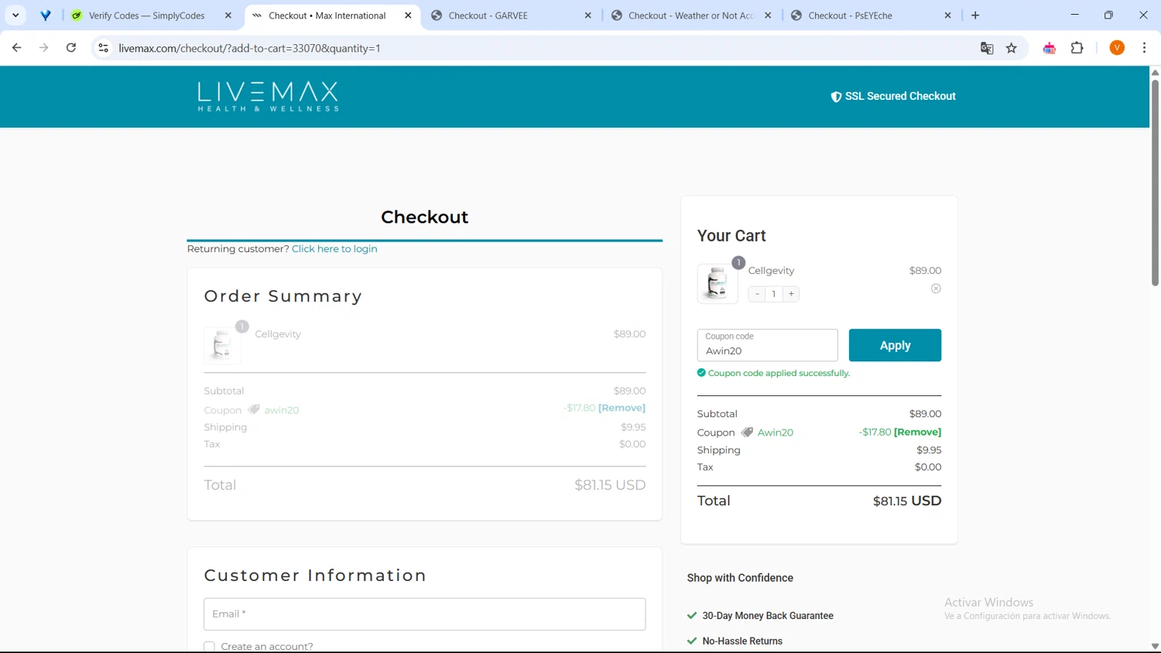The image size is (1161, 653).
Task: Click the pinned tab with the blue V icon
Action: [46, 15]
